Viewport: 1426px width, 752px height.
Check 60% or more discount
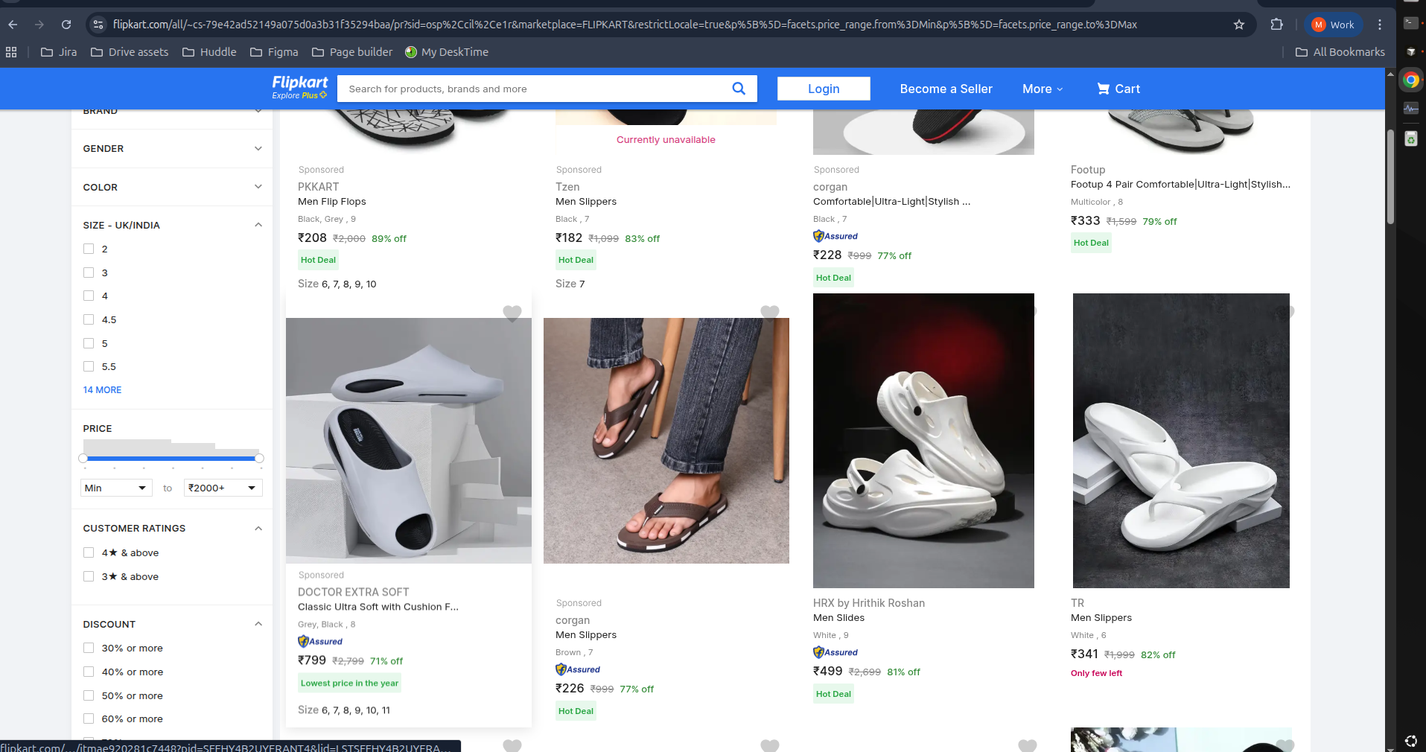[89, 718]
